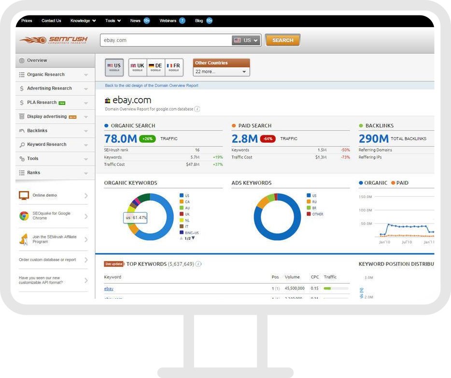
Task: Click the live update badge
Action: click(x=113, y=264)
